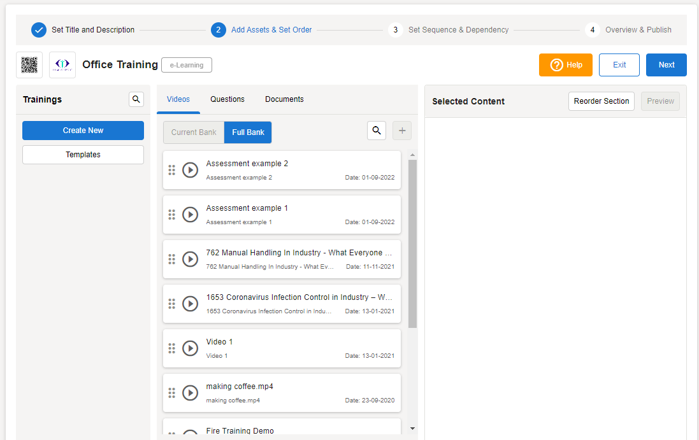This screenshot has width=699, height=440.
Task: Click drag handle of Video 1
Action: [171, 348]
